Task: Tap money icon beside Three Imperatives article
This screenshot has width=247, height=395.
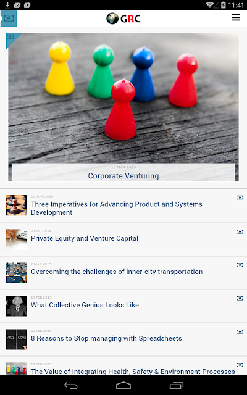Action: (x=240, y=197)
